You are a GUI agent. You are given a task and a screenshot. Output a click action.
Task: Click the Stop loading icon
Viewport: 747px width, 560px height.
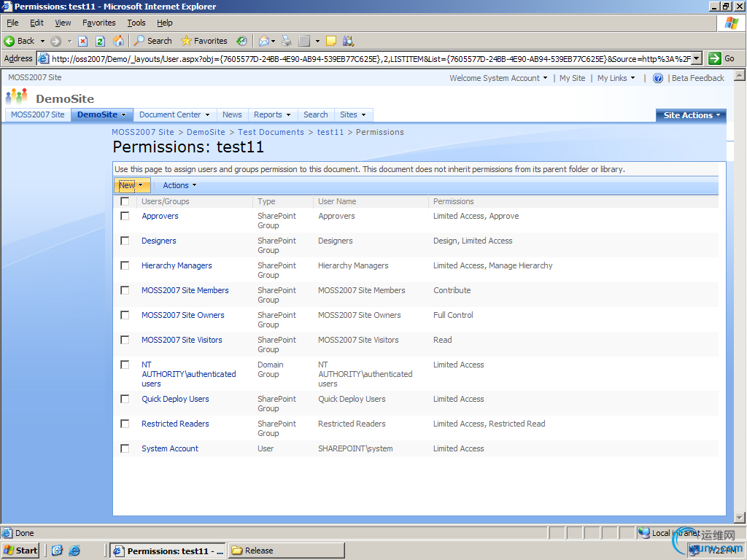coord(83,41)
